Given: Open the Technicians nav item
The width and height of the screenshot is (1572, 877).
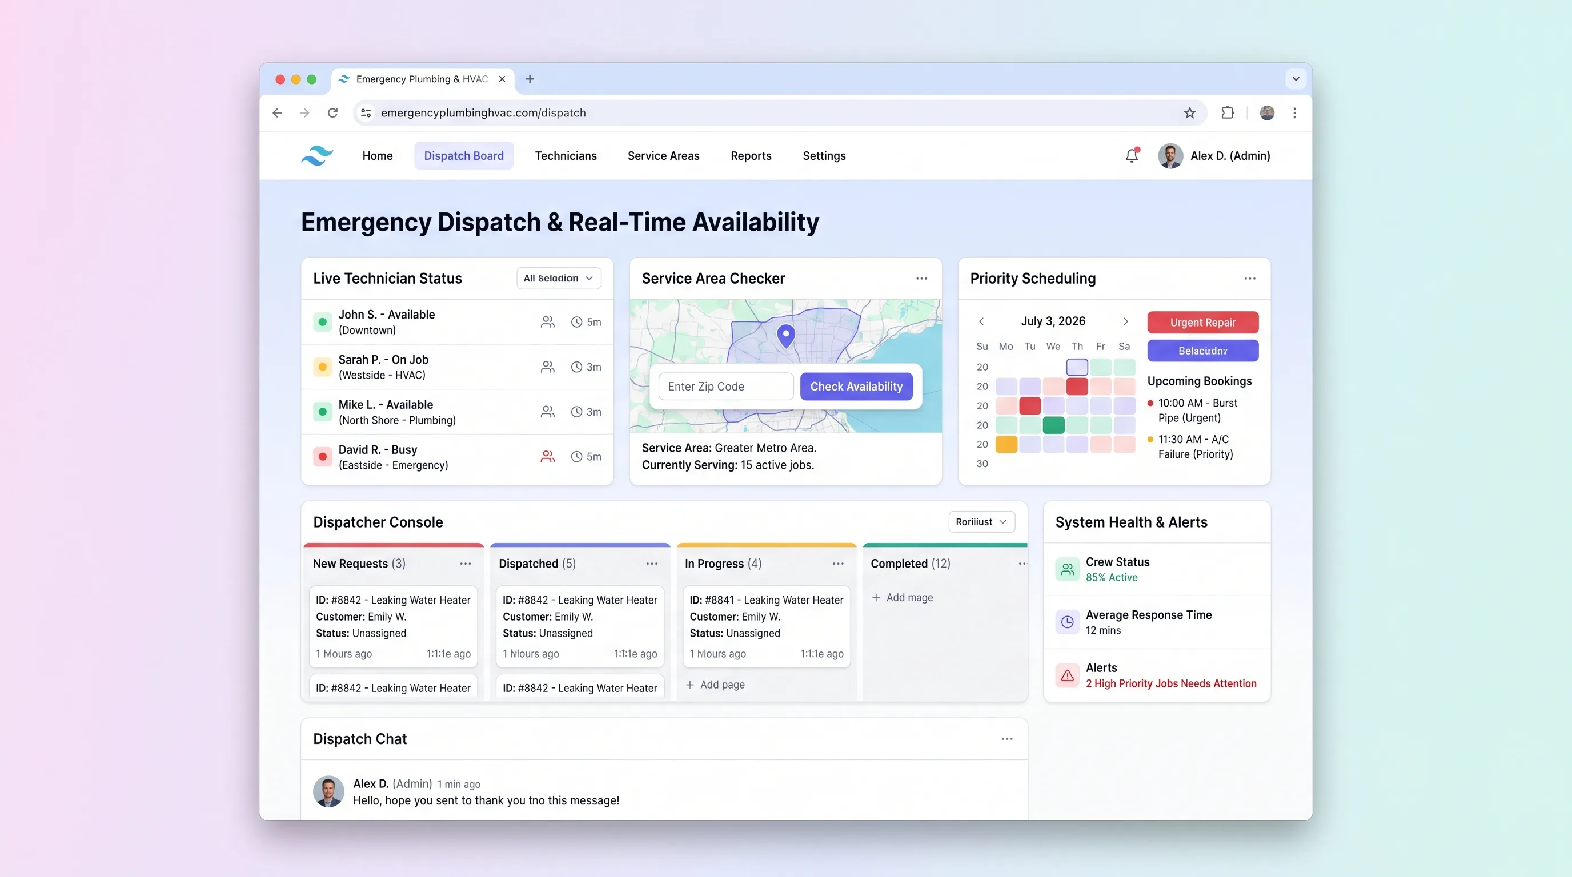Looking at the screenshot, I should tap(566, 155).
